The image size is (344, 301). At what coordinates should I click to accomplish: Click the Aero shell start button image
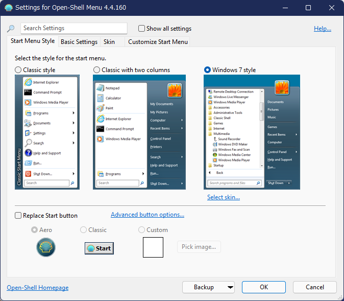click(46, 247)
